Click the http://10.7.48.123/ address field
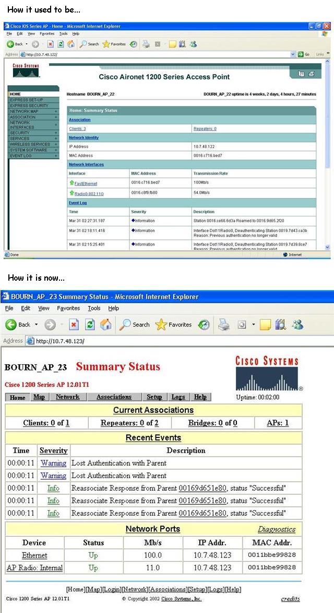Screen dimensions: 334x613 (180, 341)
